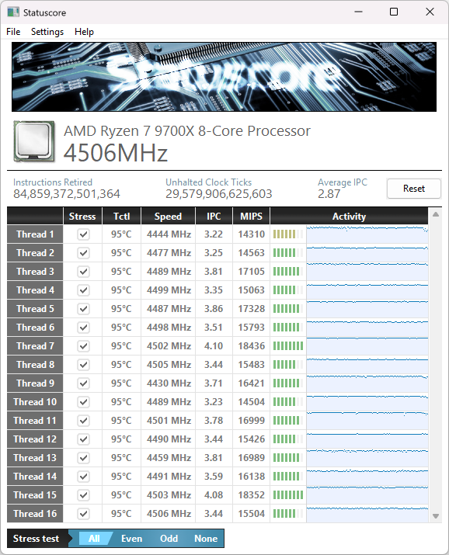The width and height of the screenshot is (449, 555).
Task: Click the MIPS column header
Action: point(251,217)
